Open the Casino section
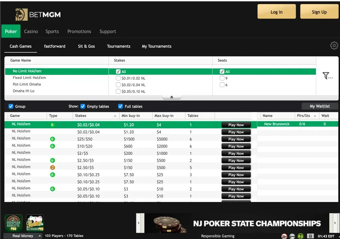 click(x=31, y=31)
